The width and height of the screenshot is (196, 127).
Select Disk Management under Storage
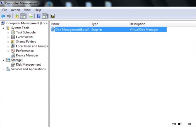click(28, 65)
